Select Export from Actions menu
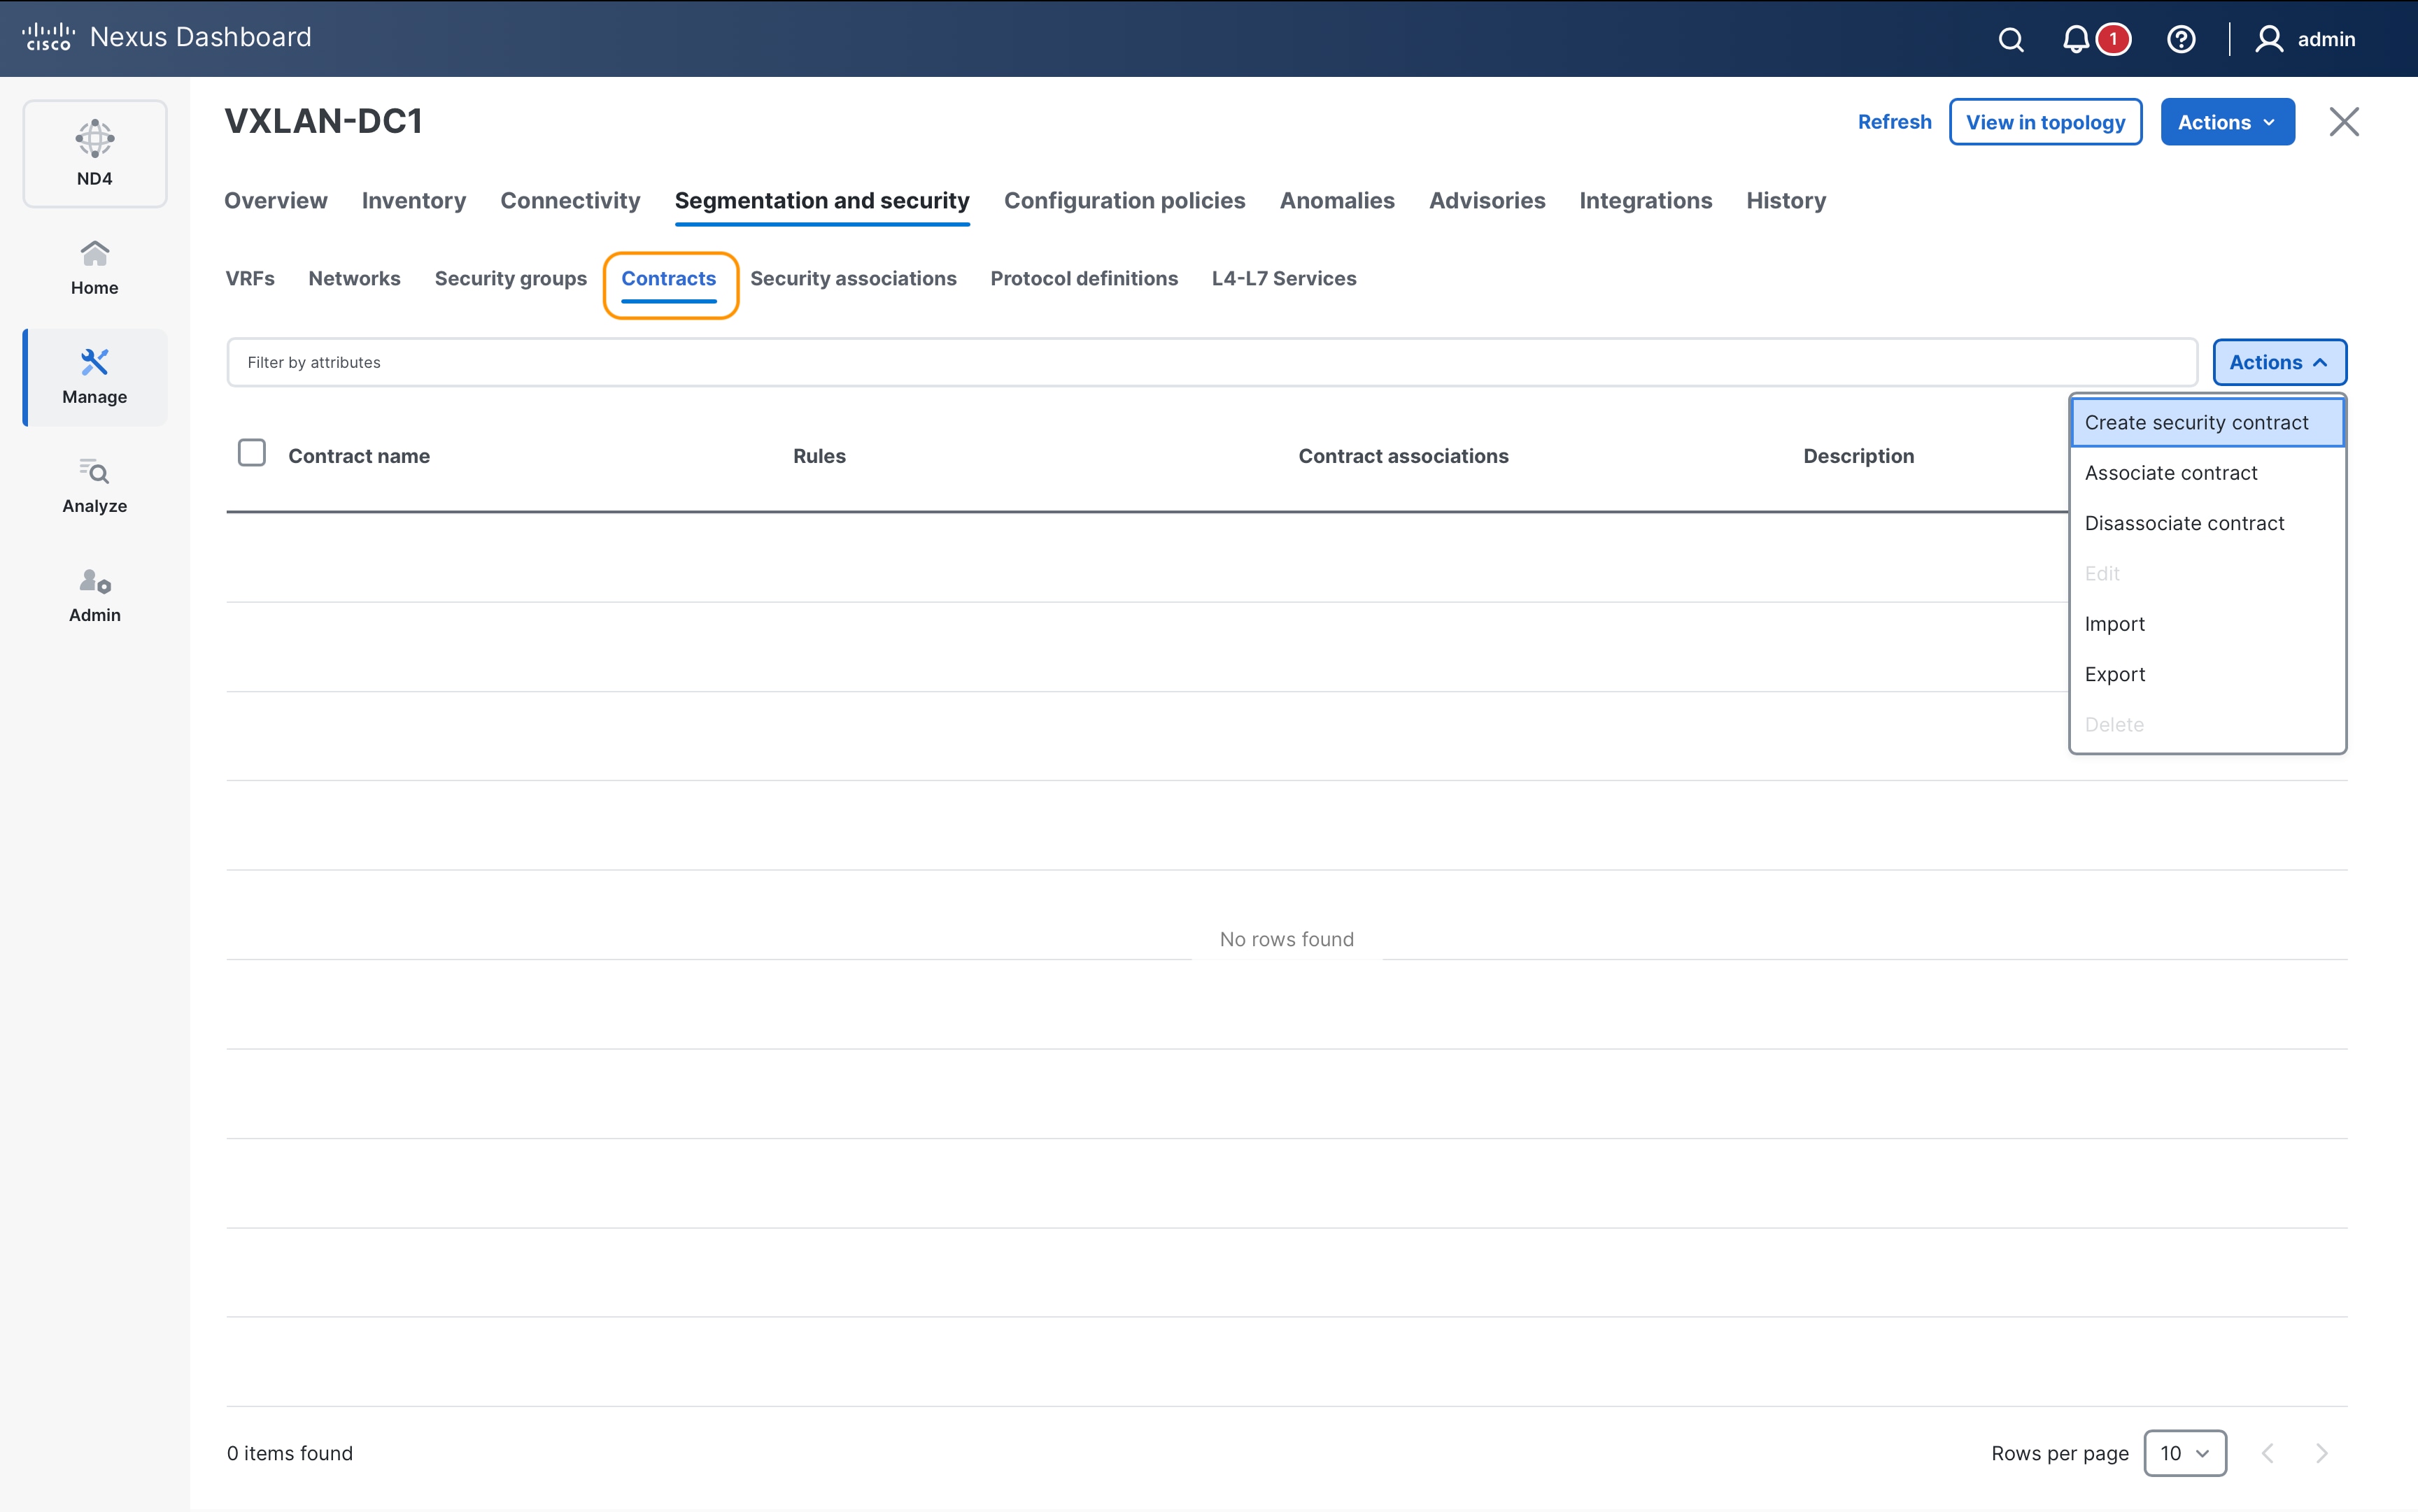The image size is (2418, 1512). click(2207, 674)
